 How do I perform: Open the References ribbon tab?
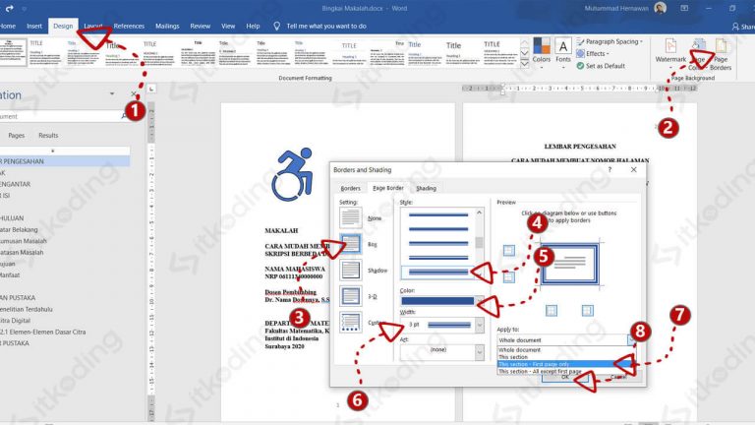coord(129,26)
